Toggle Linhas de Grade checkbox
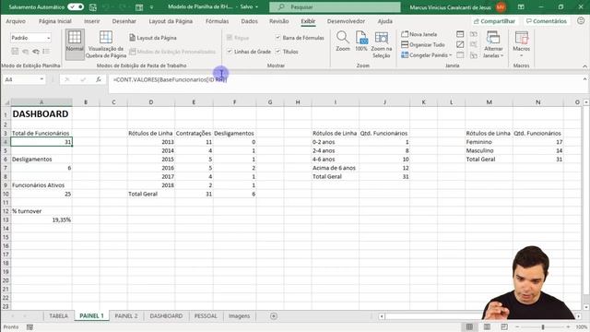Viewport: 590px width, 332px height. point(230,52)
